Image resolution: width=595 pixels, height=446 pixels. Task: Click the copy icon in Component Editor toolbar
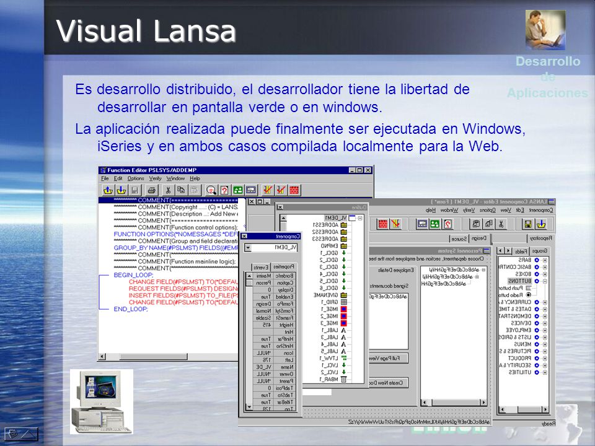click(489, 224)
